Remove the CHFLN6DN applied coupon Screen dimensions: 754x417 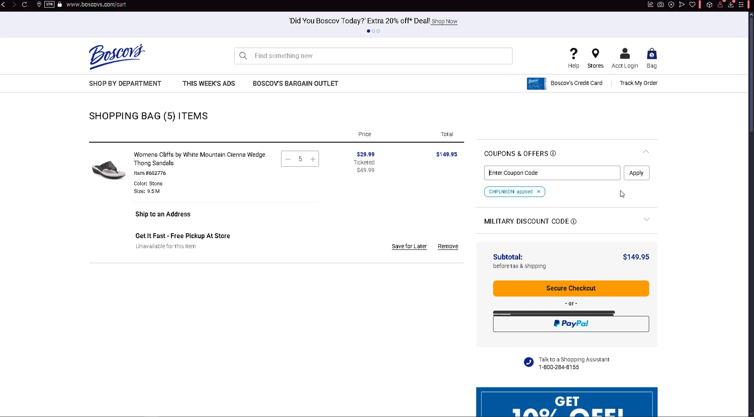click(x=538, y=191)
